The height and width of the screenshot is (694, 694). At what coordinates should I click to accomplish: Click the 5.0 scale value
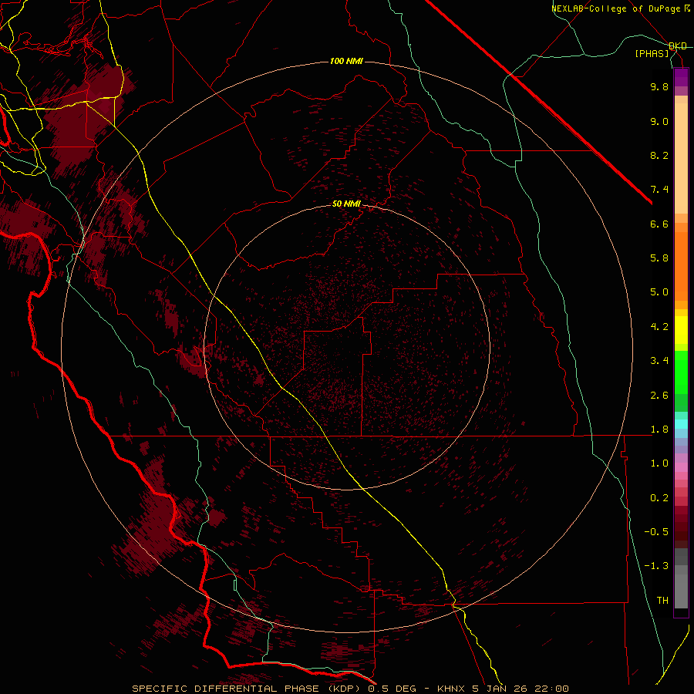659,292
